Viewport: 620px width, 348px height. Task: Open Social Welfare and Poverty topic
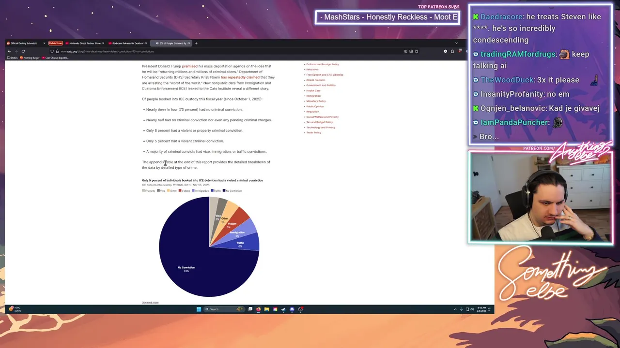323,117
